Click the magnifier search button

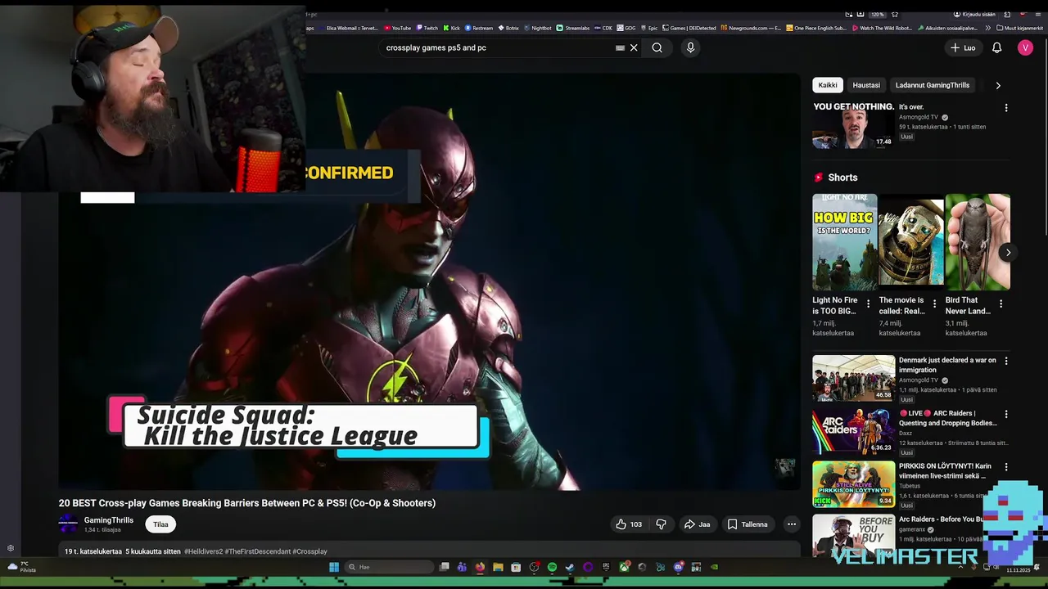click(x=657, y=47)
